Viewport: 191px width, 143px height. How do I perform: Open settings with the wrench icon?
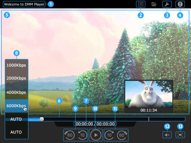167,4
